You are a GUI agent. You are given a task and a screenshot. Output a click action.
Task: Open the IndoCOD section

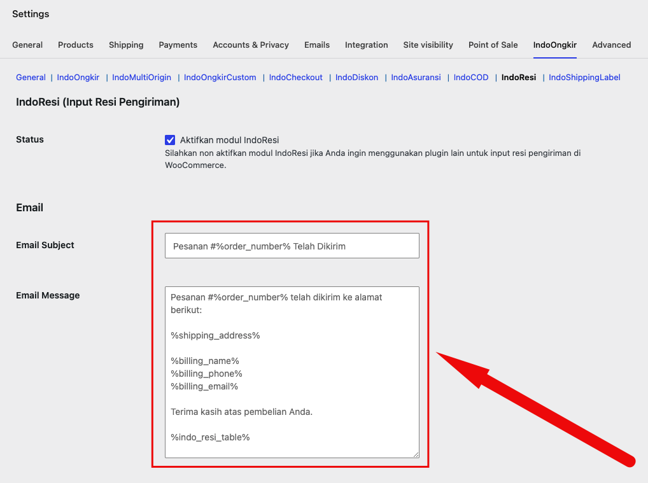click(x=471, y=77)
